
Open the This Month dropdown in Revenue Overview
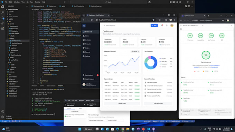click(x=135, y=52)
